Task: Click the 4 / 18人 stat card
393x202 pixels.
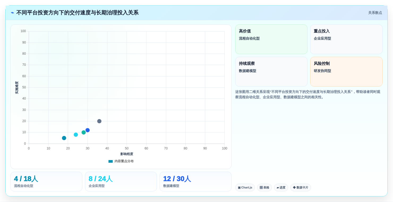Action: [46, 182]
